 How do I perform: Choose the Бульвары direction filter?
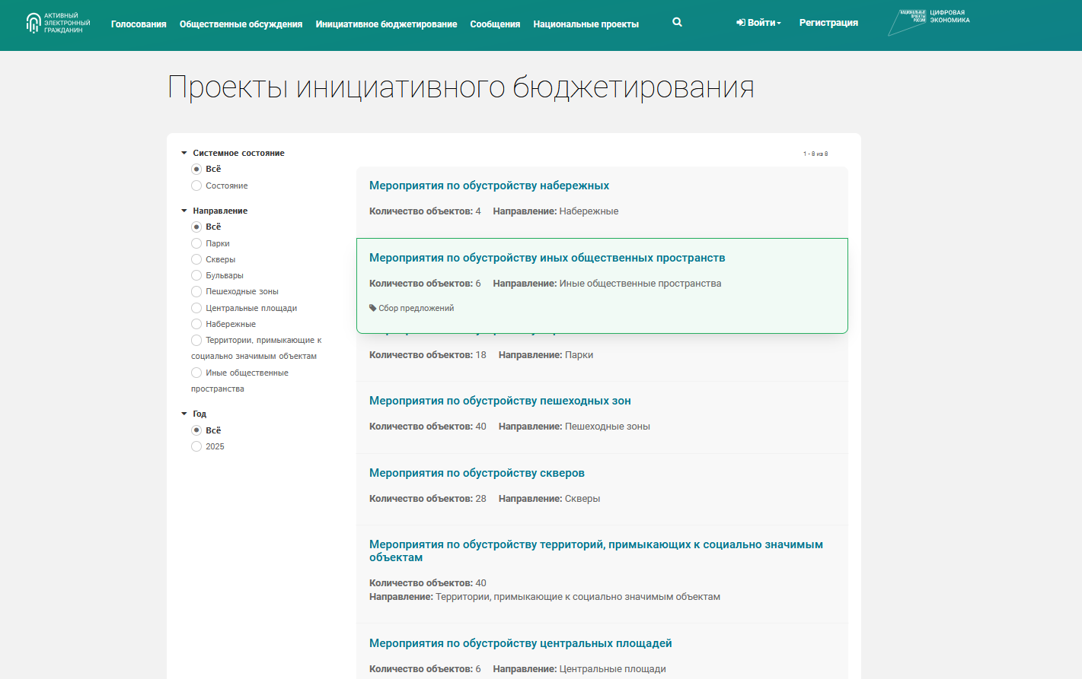point(196,275)
